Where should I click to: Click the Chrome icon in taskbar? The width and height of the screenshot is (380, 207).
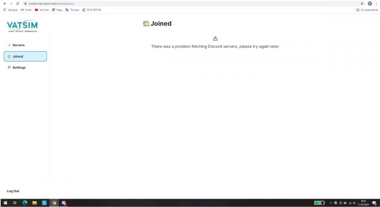point(54,203)
